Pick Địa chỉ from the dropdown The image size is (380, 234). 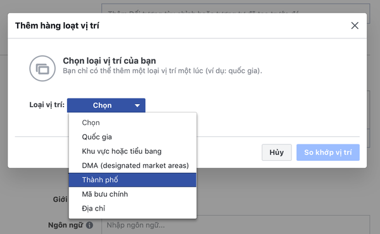pos(132,208)
